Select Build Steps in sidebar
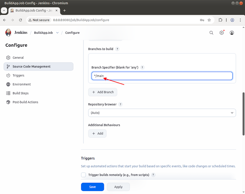Image resolution: width=245 pixels, height=194 pixels. (x=20, y=93)
